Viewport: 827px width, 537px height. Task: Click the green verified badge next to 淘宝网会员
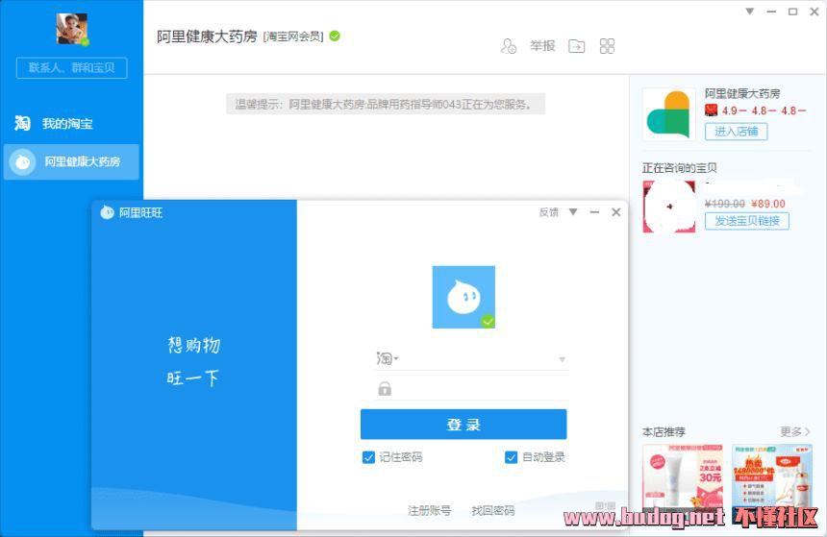pyautogui.click(x=335, y=36)
